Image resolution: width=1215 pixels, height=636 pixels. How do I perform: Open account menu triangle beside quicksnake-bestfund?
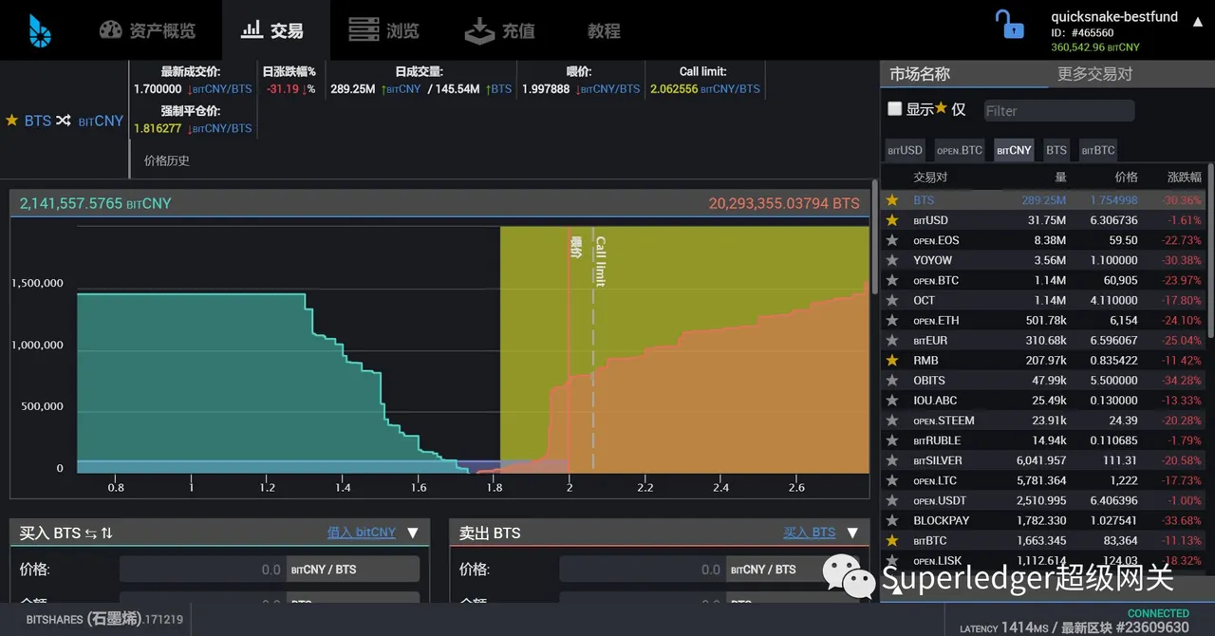pyautogui.click(x=1198, y=21)
